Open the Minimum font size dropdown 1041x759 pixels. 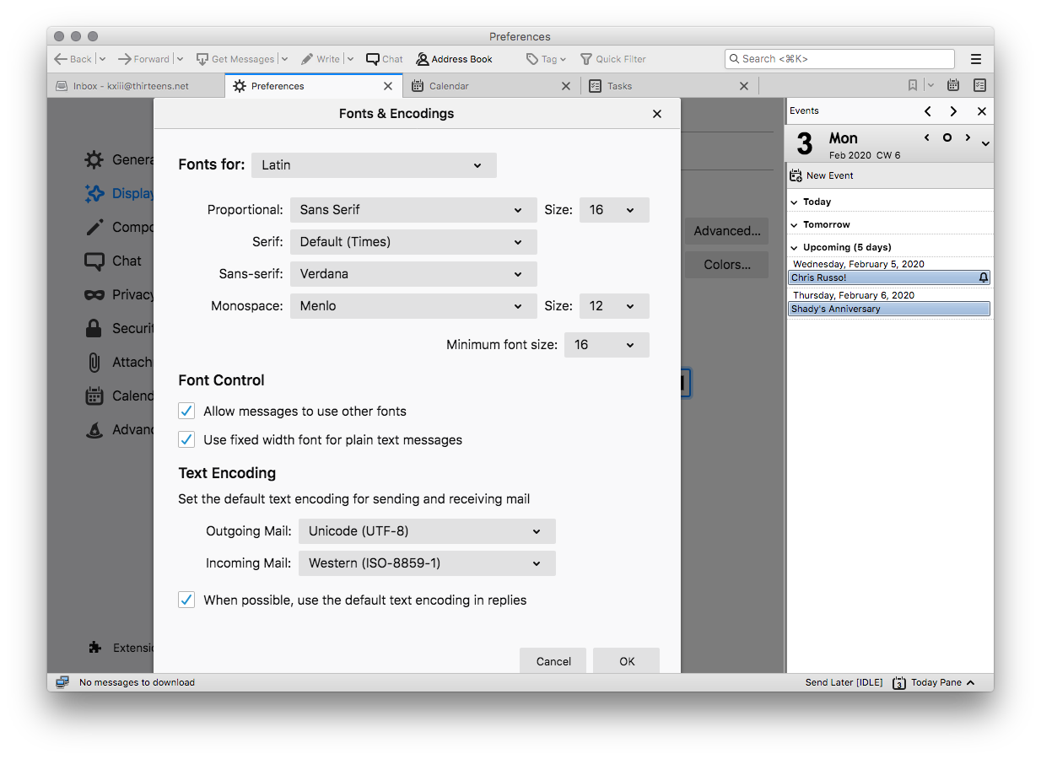click(607, 345)
